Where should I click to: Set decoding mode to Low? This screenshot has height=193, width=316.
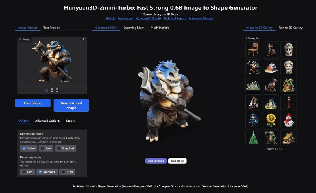tap(27, 172)
